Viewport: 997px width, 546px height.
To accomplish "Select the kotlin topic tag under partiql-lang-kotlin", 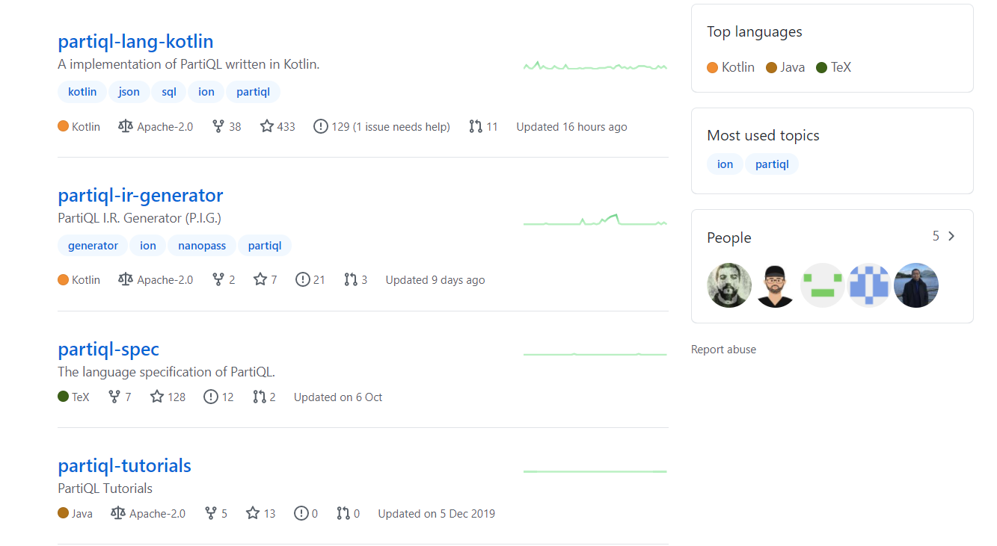I will tap(82, 92).
